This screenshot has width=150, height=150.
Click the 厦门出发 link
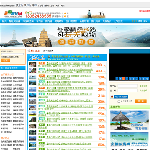point(35,51)
